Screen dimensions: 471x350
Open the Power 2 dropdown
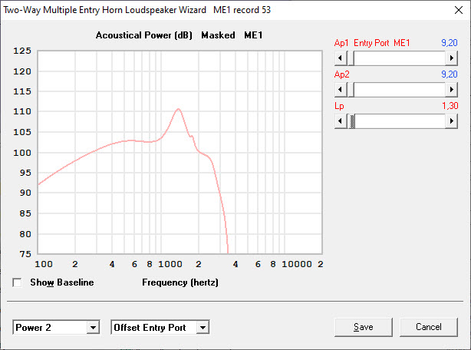pyautogui.click(x=93, y=327)
